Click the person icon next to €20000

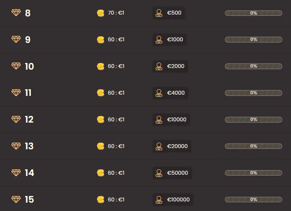click(x=159, y=146)
